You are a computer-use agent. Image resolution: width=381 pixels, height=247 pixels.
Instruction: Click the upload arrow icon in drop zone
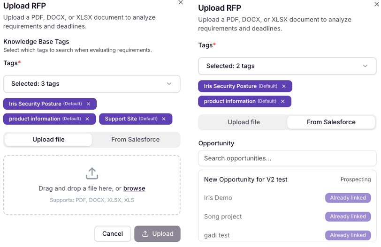pyautogui.click(x=92, y=173)
